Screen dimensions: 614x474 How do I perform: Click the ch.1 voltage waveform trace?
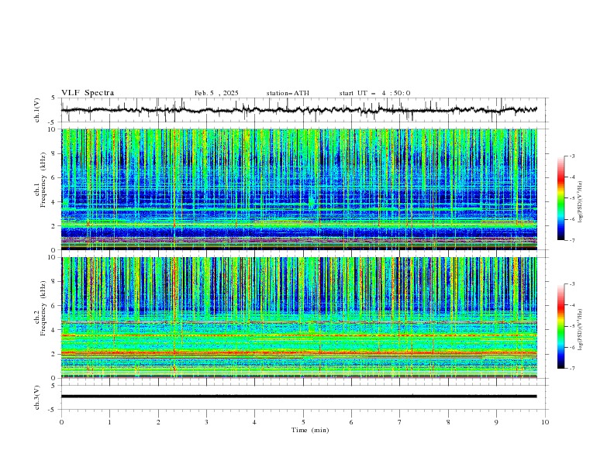tap(298, 110)
